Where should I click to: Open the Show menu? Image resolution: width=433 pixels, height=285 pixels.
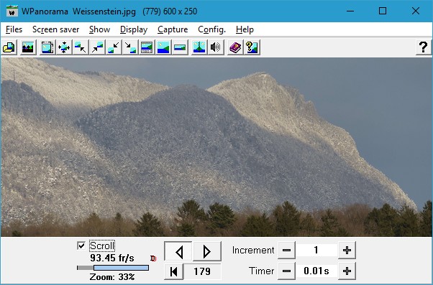click(100, 29)
